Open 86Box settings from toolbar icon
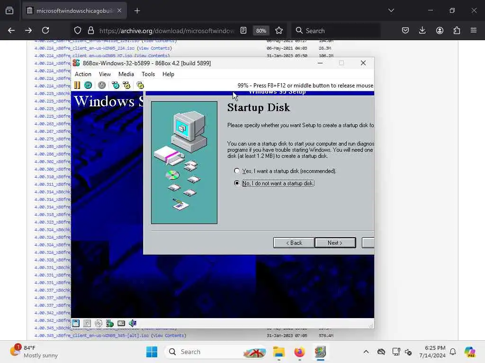Image resolution: width=485 pixels, height=363 pixels. tap(140, 85)
